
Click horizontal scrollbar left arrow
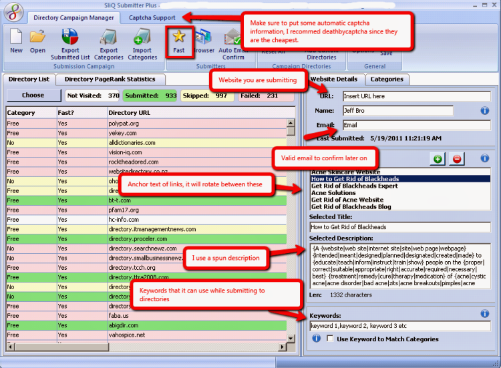11,347
